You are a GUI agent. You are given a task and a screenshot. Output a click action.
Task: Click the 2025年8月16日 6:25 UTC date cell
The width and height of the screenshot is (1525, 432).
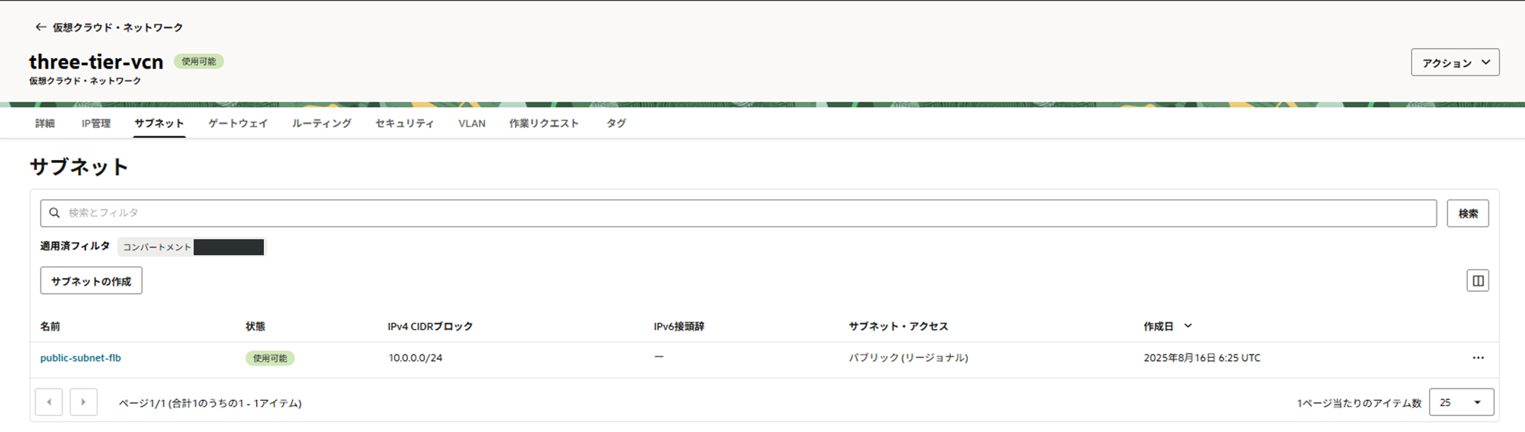(1202, 358)
